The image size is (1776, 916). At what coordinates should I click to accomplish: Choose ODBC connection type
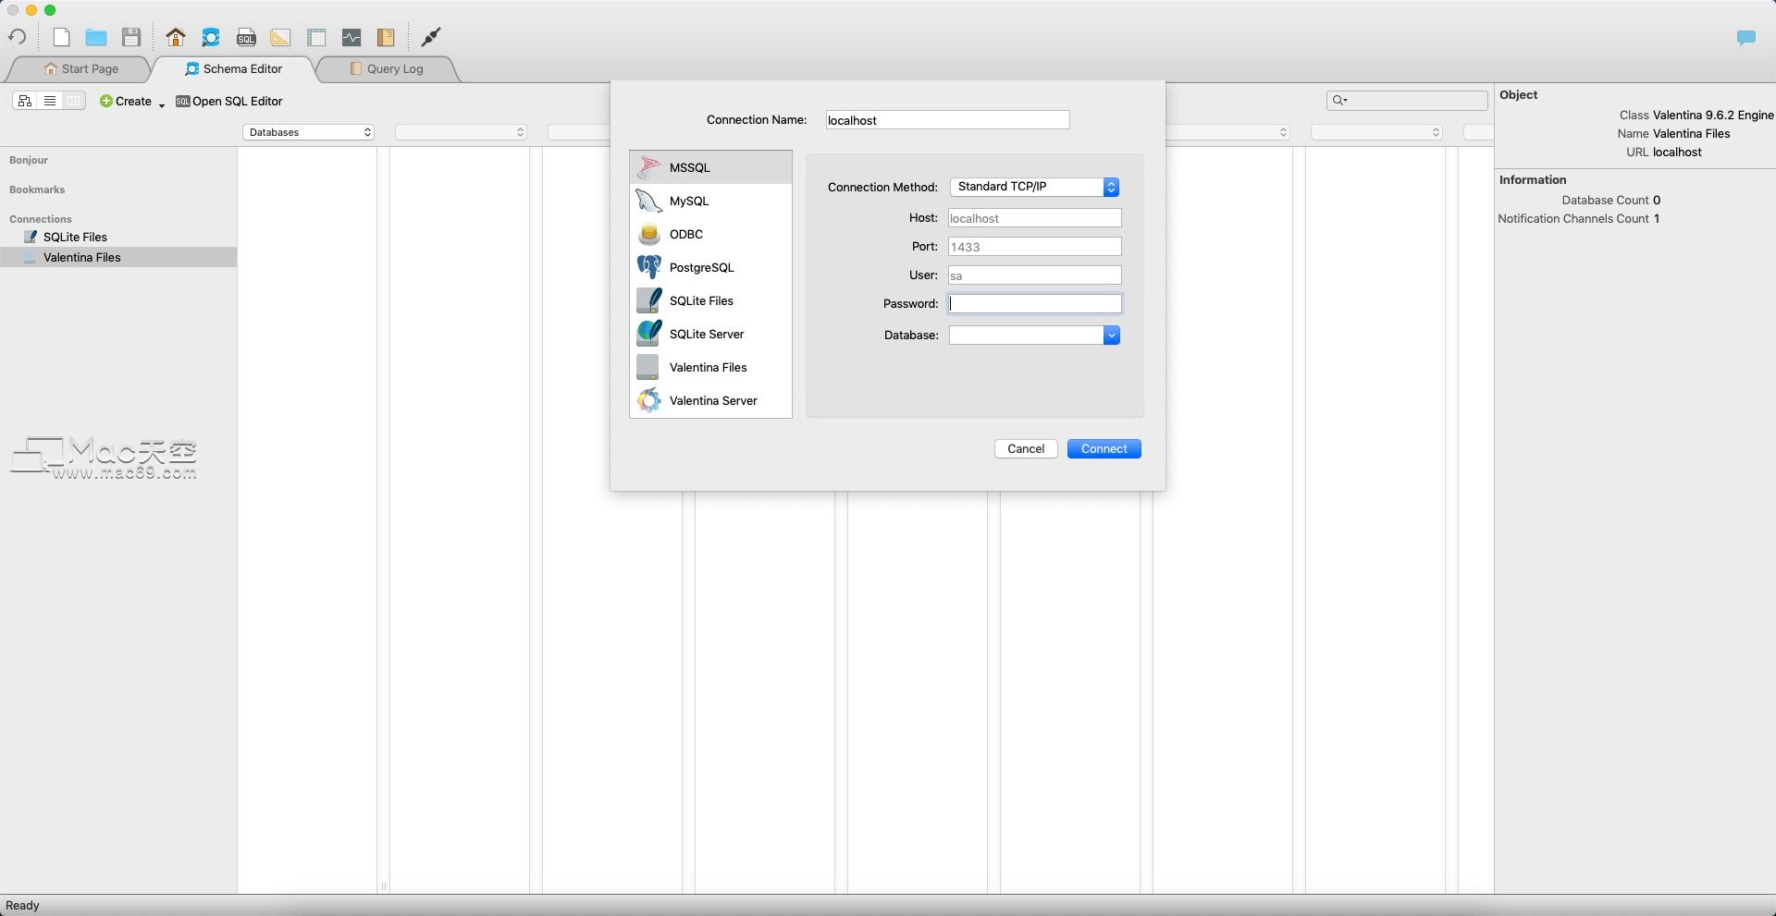tap(710, 234)
